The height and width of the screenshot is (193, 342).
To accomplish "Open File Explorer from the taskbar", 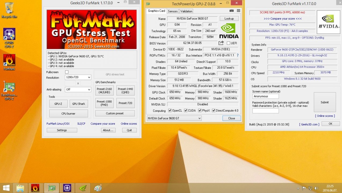I will point(20,188).
